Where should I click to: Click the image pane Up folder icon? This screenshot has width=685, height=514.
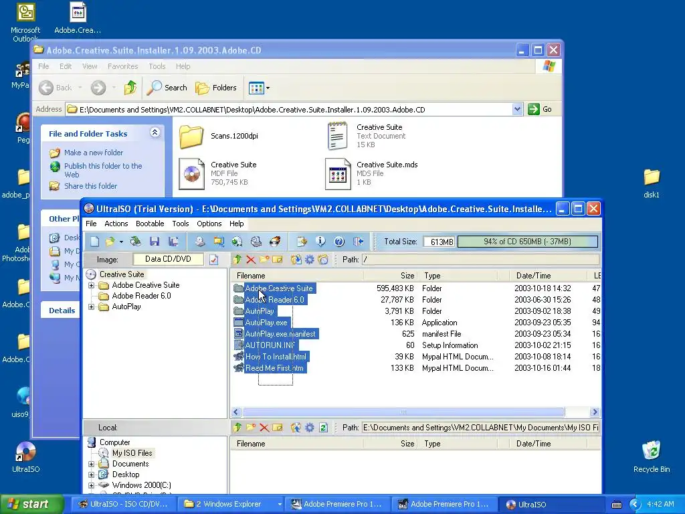pos(237,260)
